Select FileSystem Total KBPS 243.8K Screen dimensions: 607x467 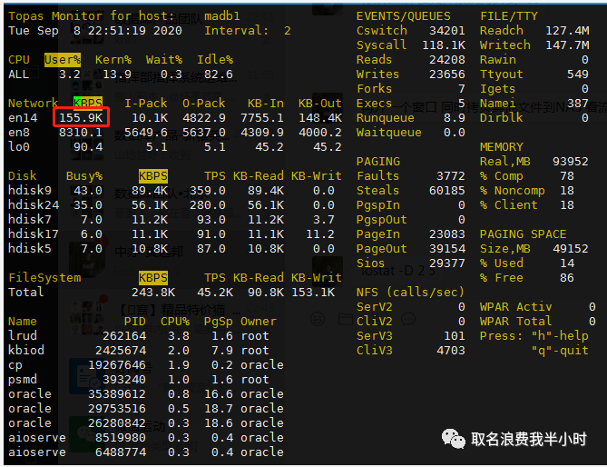click(153, 293)
